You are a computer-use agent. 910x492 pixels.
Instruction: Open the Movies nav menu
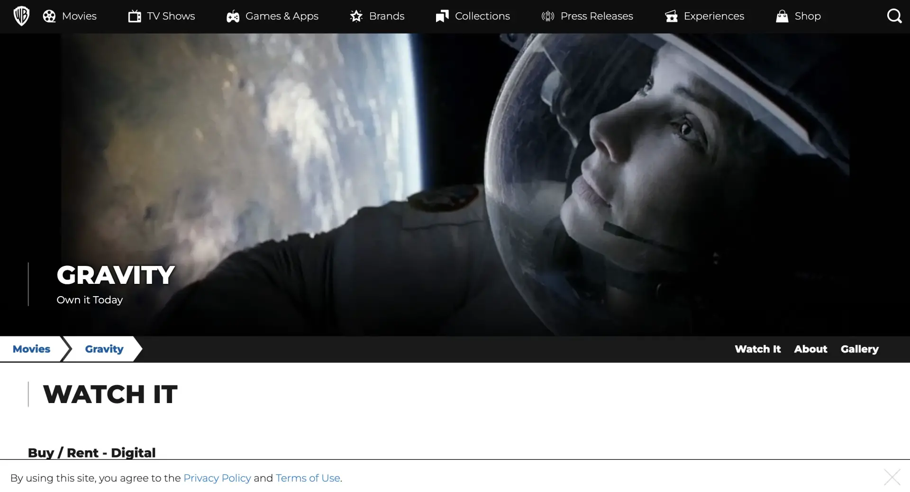[79, 16]
